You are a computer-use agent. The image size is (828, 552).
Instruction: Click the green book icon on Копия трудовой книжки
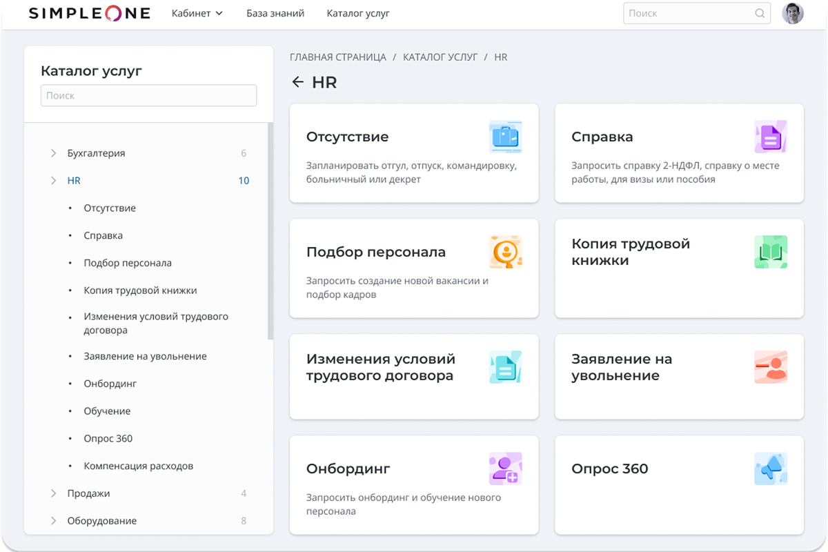770,252
